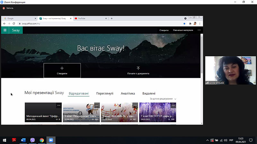Open the browser extensions puzzle icon

click(190, 24)
